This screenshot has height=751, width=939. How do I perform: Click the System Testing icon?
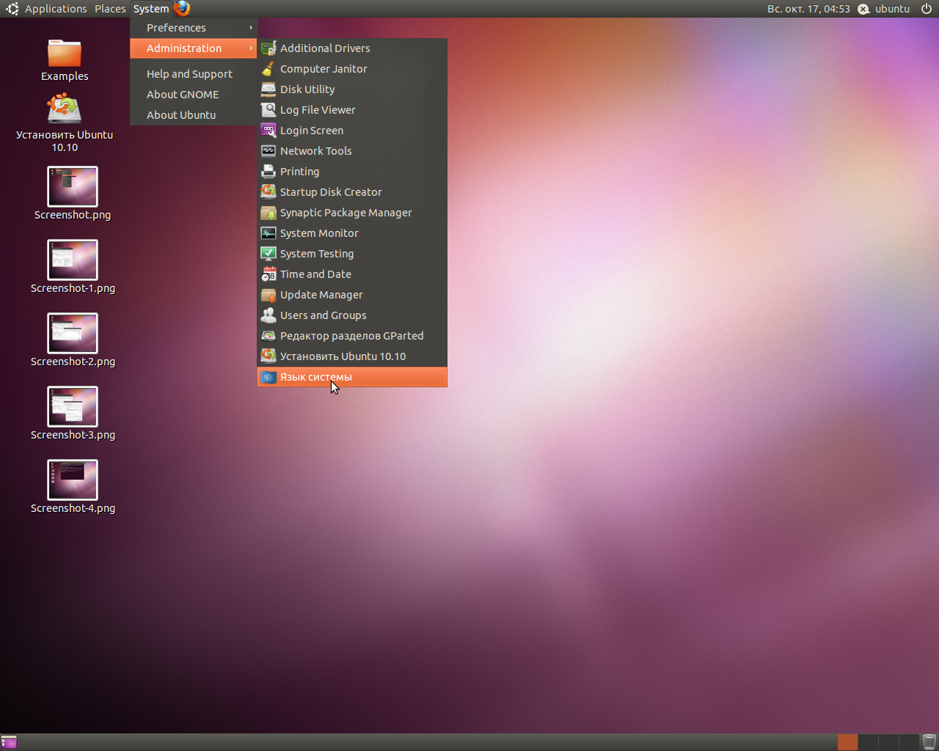point(268,254)
